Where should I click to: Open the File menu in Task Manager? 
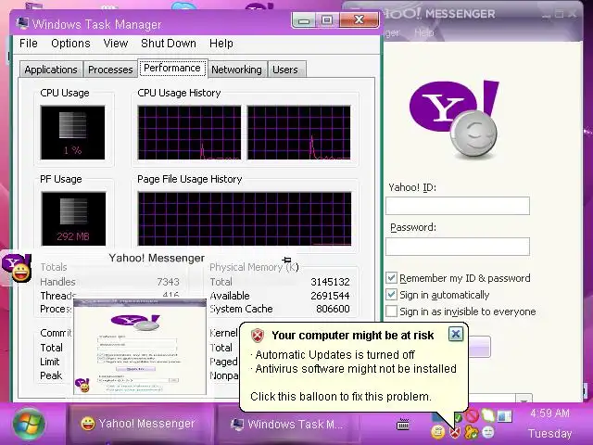(x=29, y=44)
